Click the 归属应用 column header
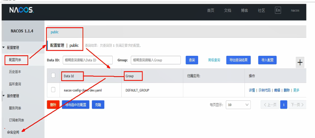This screenshot has height=138, width=315. coord(194,76)
